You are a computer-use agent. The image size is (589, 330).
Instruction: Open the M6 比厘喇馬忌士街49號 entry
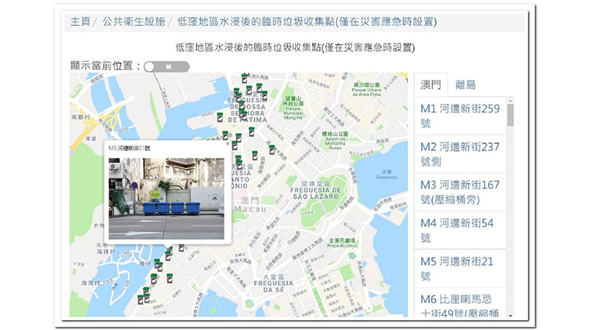point(459,304)
